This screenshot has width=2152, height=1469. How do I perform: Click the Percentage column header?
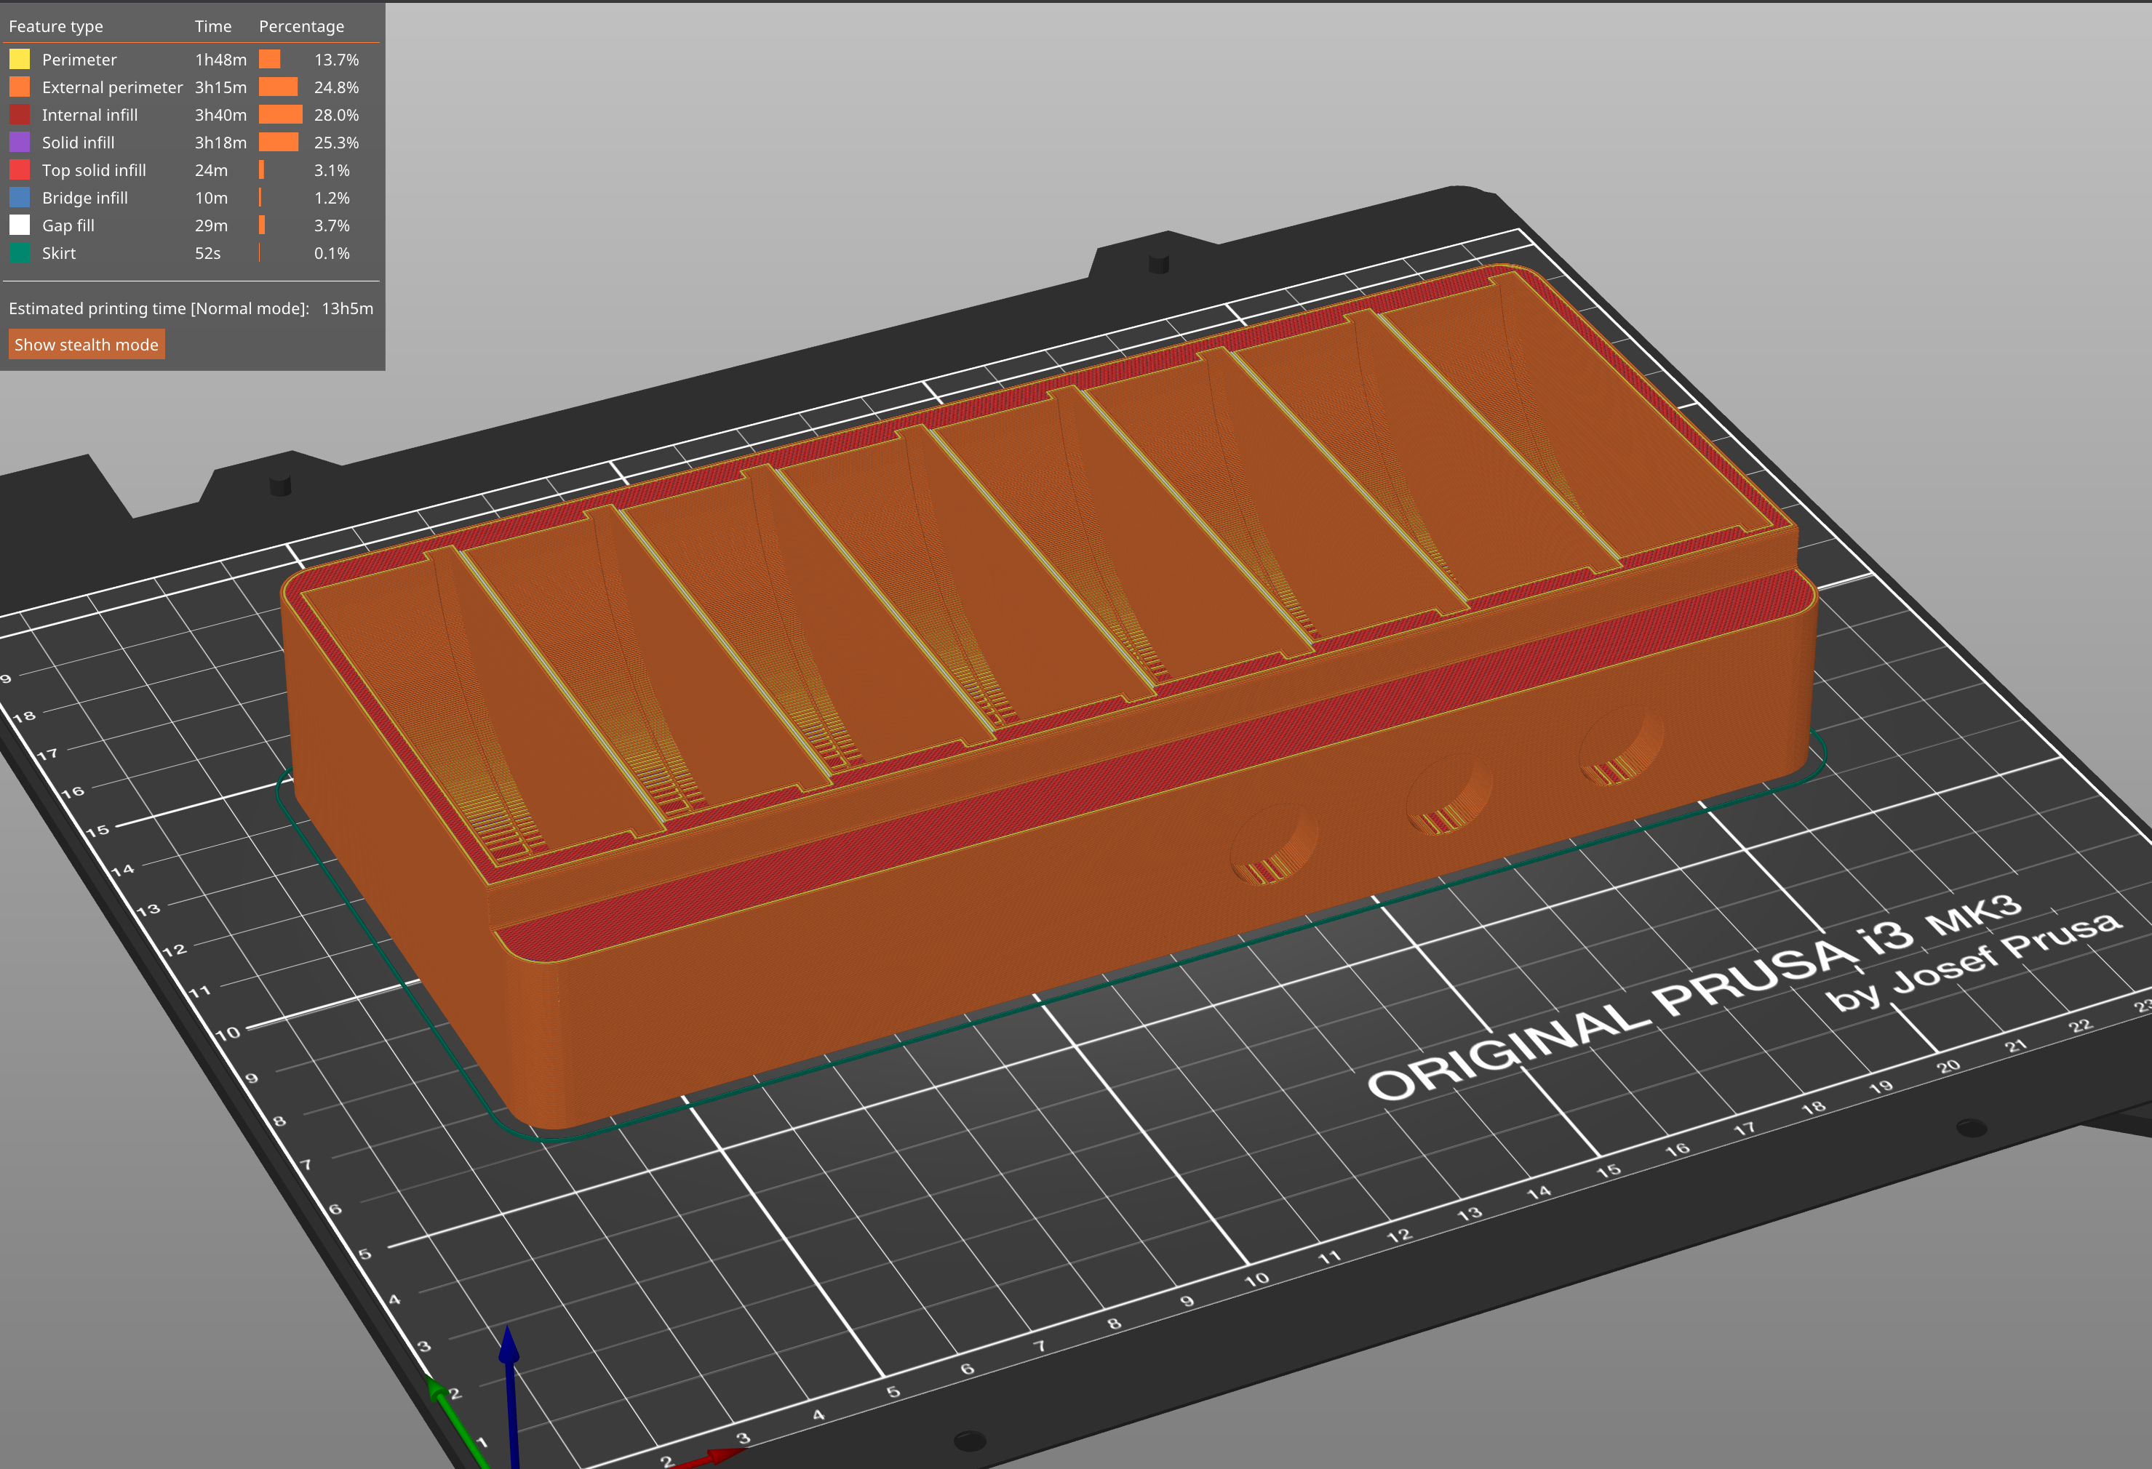point(301,26)
